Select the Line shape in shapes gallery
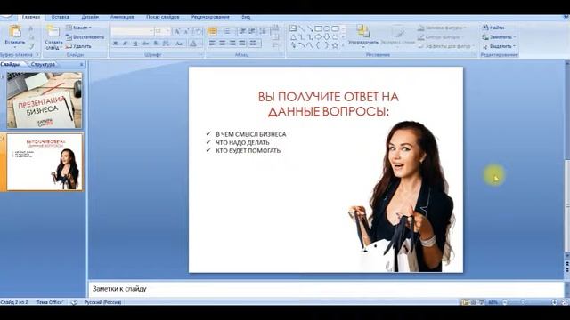Viewport: 570px width, 320px height. point(301,28)
